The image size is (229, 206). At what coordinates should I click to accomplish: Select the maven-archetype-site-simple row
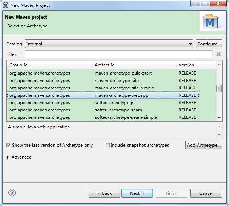(x=103, y=88)
